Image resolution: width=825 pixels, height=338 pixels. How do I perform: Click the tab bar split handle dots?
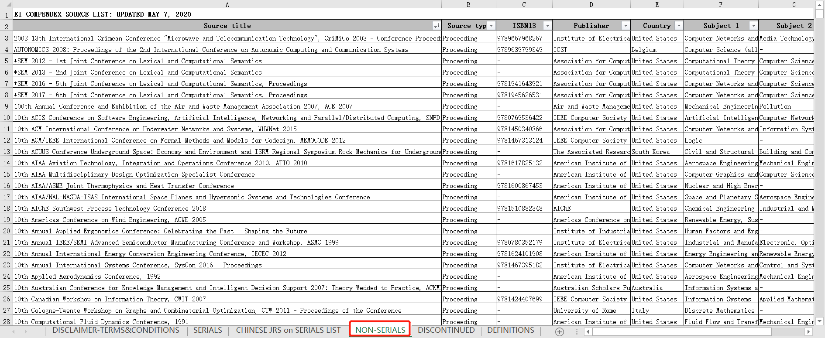click(x=577, y=332)
